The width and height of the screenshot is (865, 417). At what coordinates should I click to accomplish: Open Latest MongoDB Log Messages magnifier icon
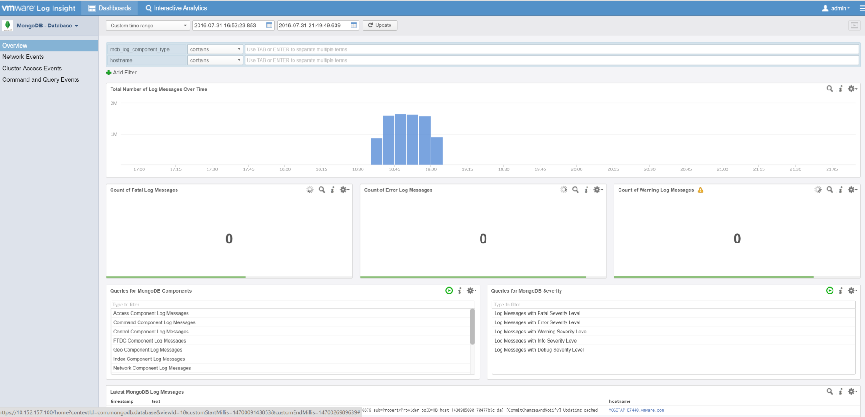[829, 391]
